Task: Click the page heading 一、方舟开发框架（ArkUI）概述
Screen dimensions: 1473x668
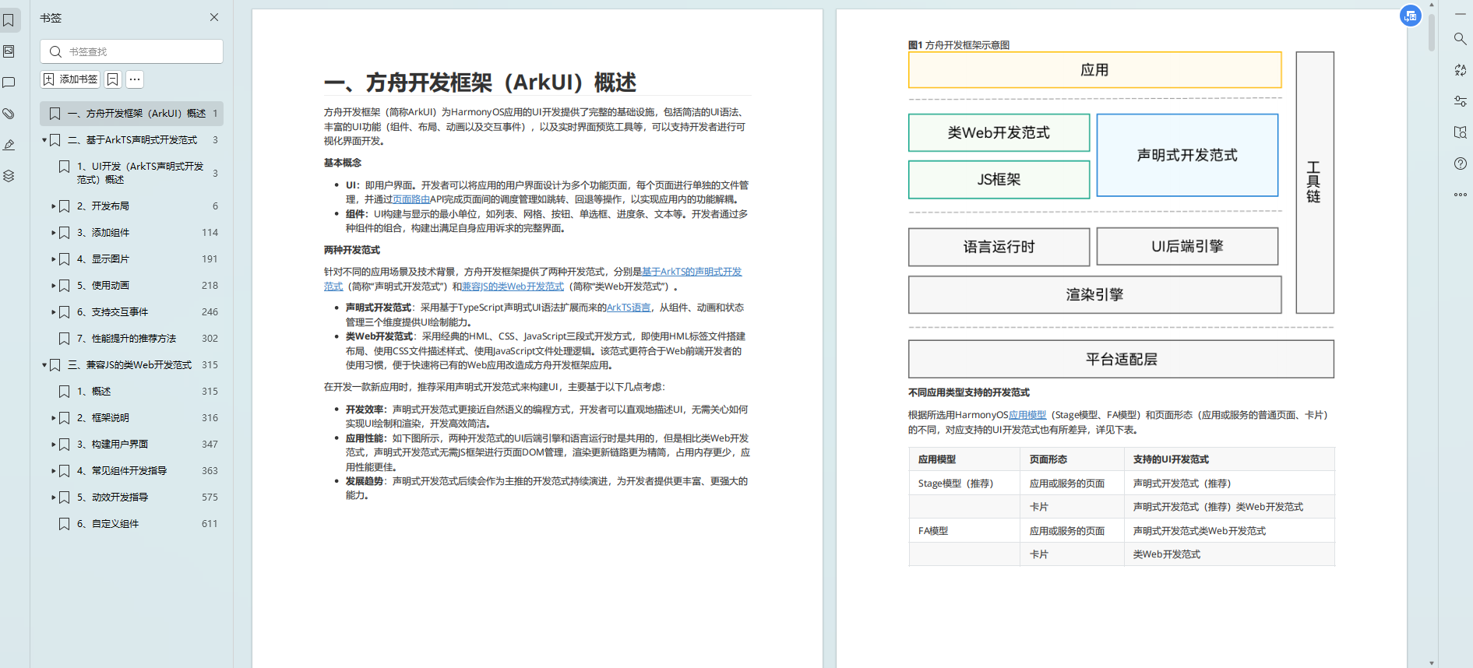Action: point(480,83)
